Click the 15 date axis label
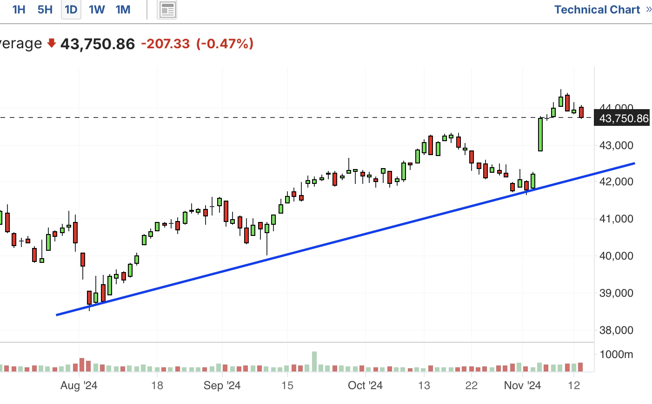Image resolution: width=652 pixels, height=404 pixels. 287,385
